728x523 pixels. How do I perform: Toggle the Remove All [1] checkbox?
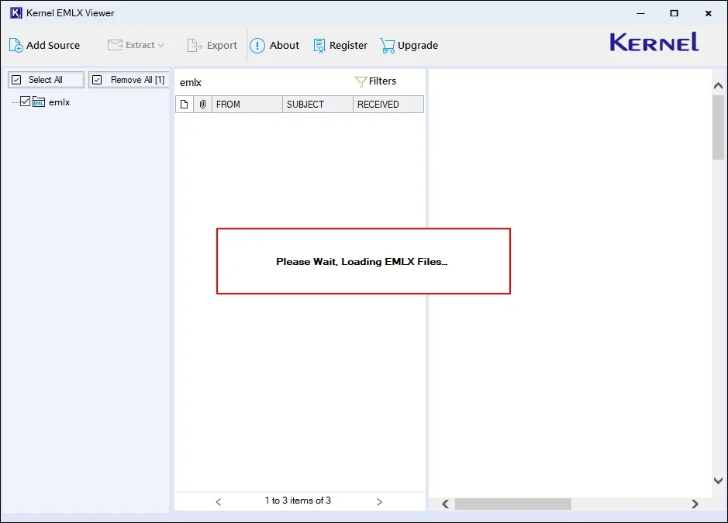pos(96,79)
